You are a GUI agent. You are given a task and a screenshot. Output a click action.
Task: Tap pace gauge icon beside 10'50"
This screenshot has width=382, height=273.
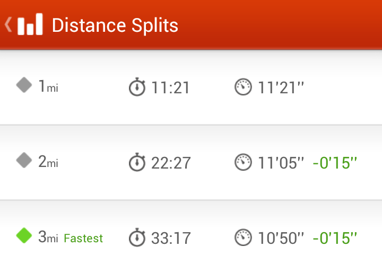click(243, 237)
